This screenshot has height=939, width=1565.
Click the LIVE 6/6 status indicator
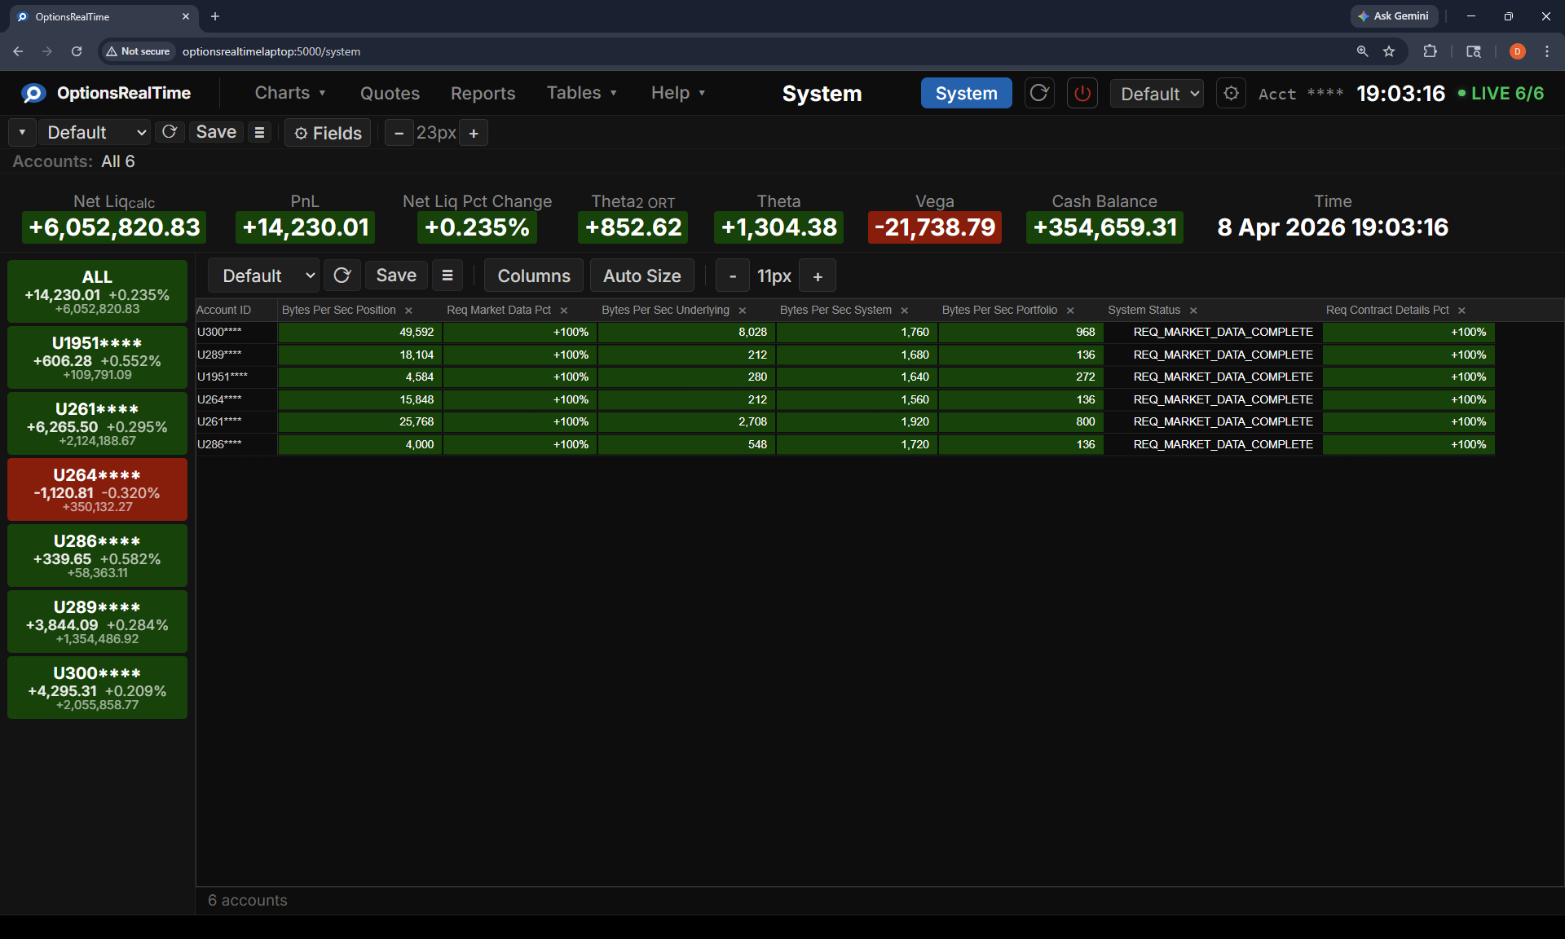(x=1501, y=94)
